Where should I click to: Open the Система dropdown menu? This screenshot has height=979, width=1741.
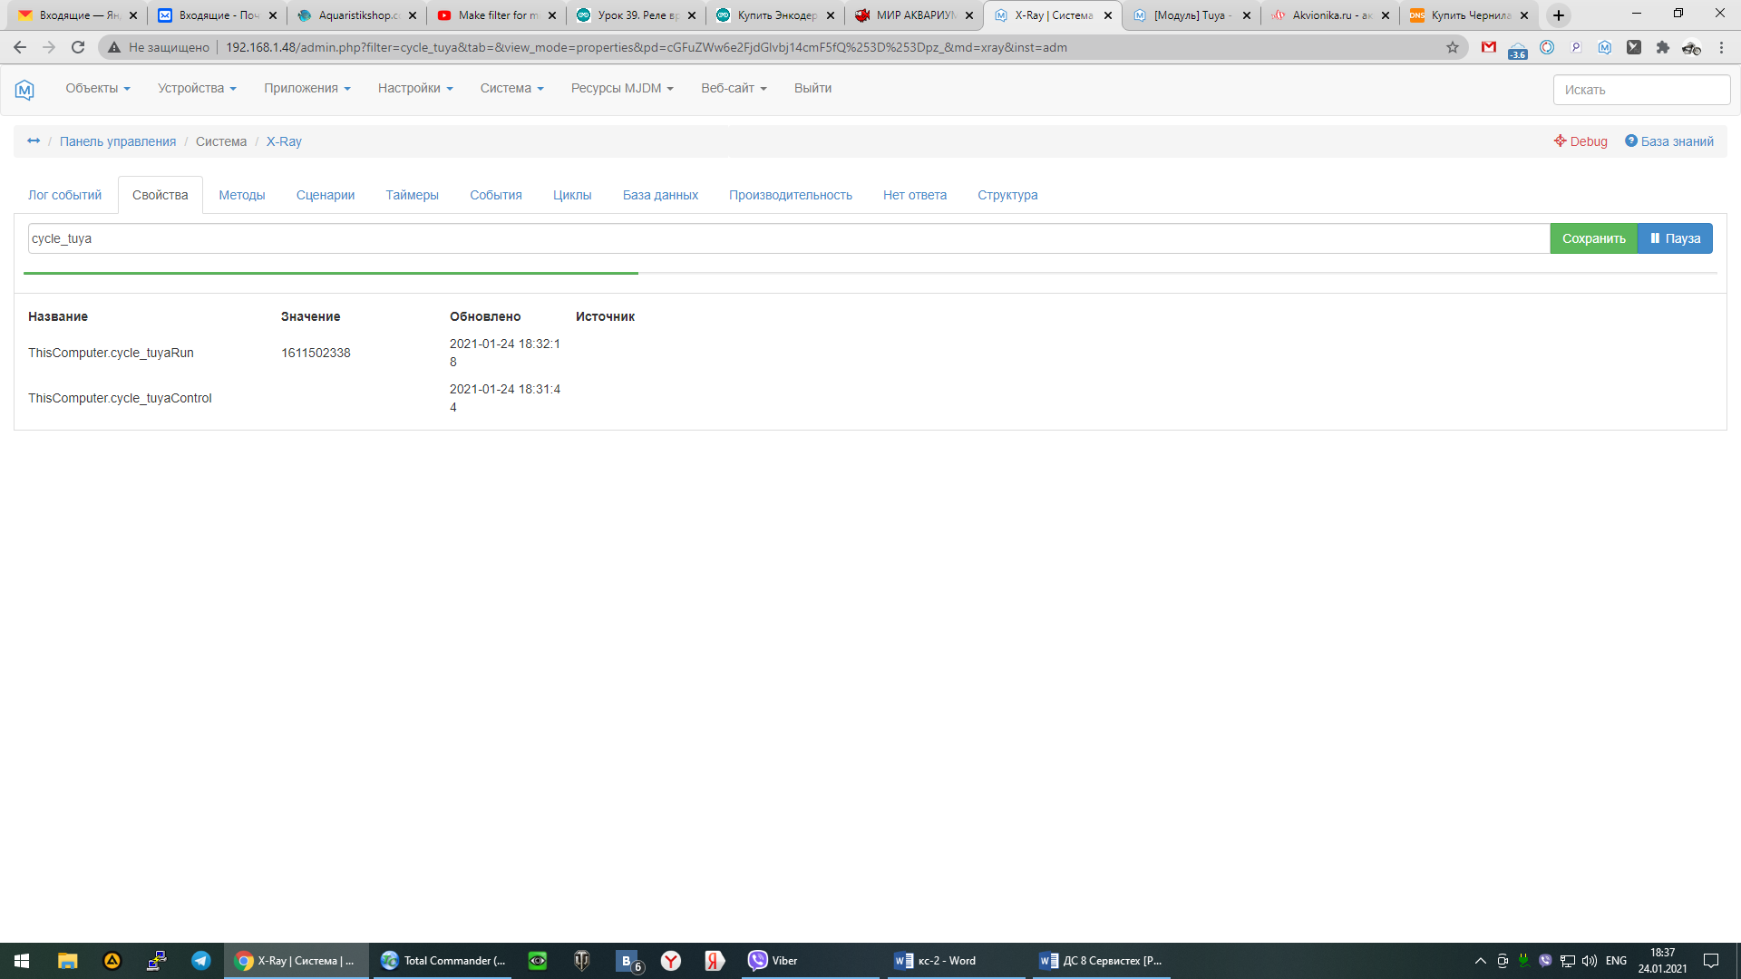tap(511, 89)
